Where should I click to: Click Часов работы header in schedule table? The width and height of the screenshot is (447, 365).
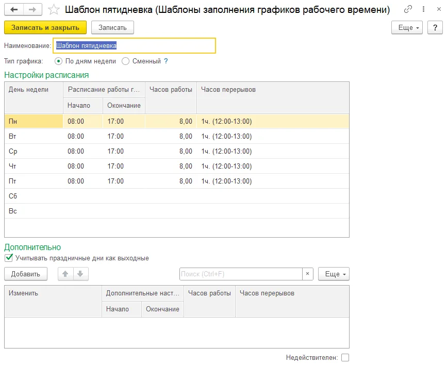pyautogui.click(x=171, y=98)
